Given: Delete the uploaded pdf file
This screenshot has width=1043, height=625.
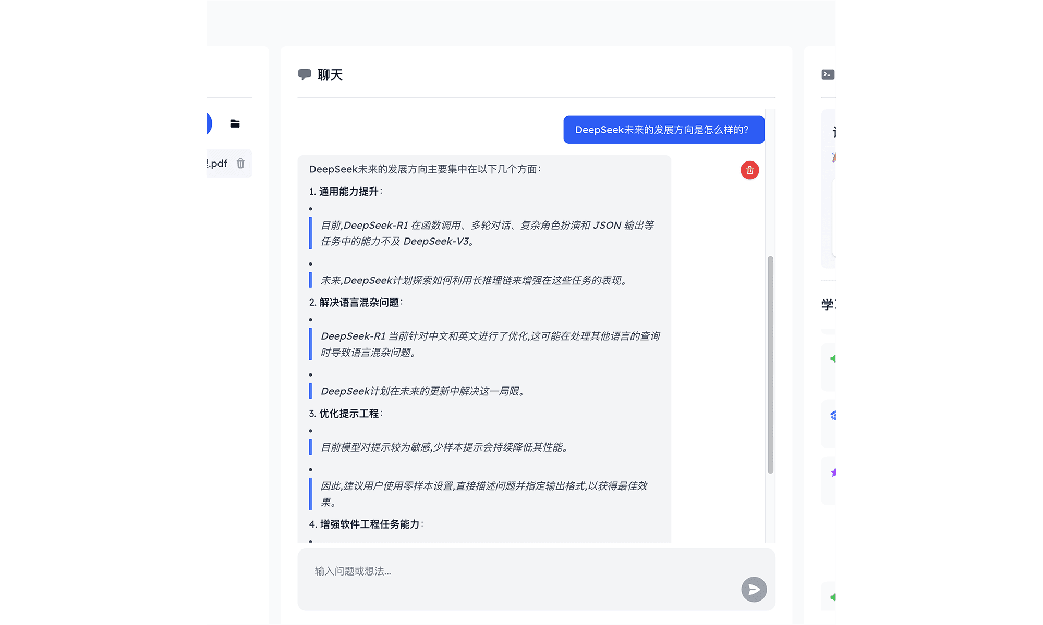Looking at the screenshot, I should coord(240,164).
